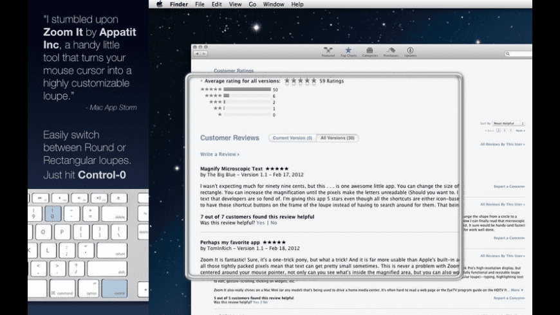Image resolution: width=560 pixels, height=315 pixels.
Task: Click the highlighted control key on keyboard image
Action: [115, 288]
